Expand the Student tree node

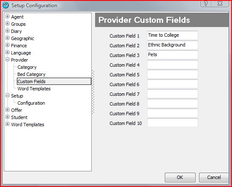click(7, 117)
